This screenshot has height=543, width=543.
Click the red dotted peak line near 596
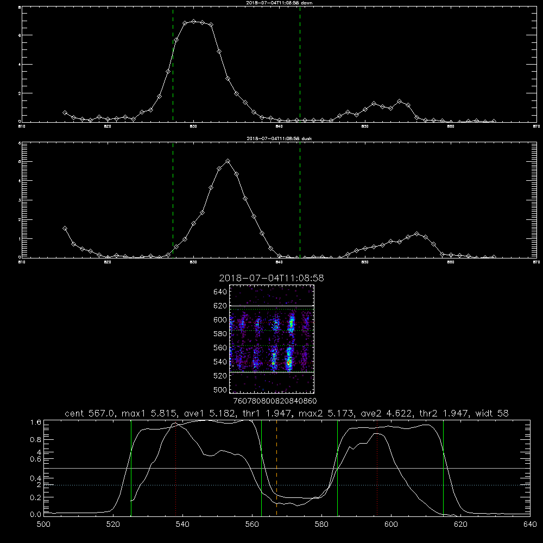[377, 468]
